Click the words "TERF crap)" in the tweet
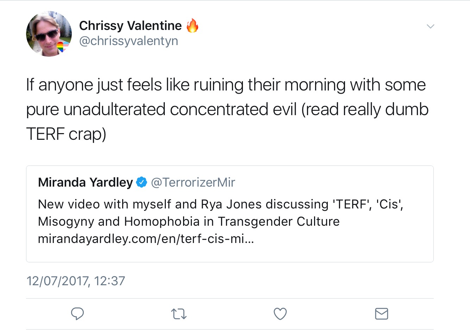 tap(66, 134)
